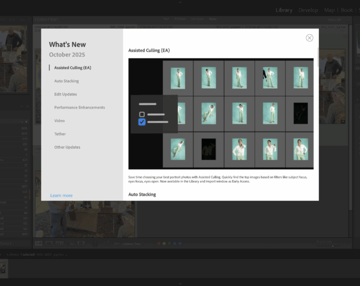Open the Develop module
Viewport: 360px width, 286px height.
(x=308, y=10)
